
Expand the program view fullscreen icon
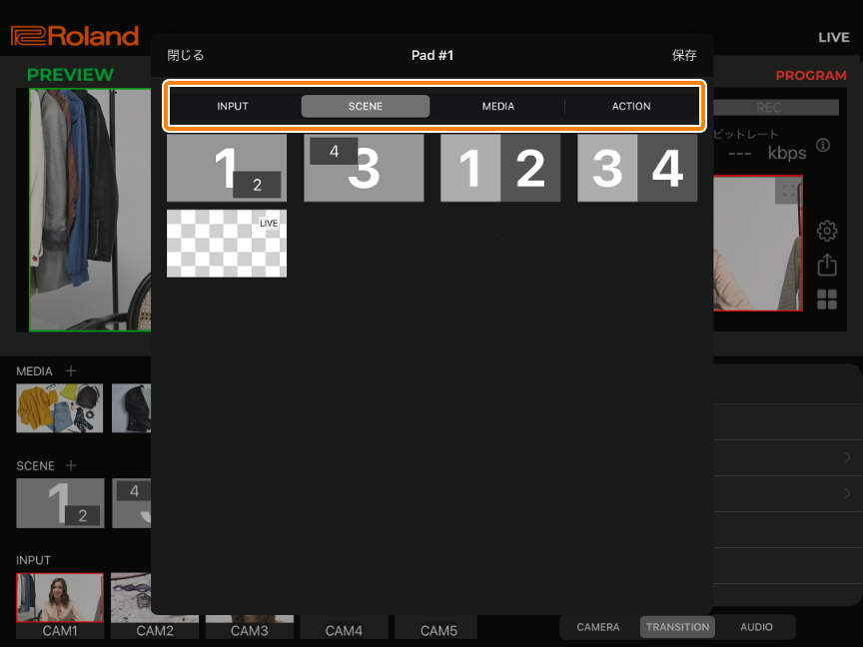(x=788, y=191)
